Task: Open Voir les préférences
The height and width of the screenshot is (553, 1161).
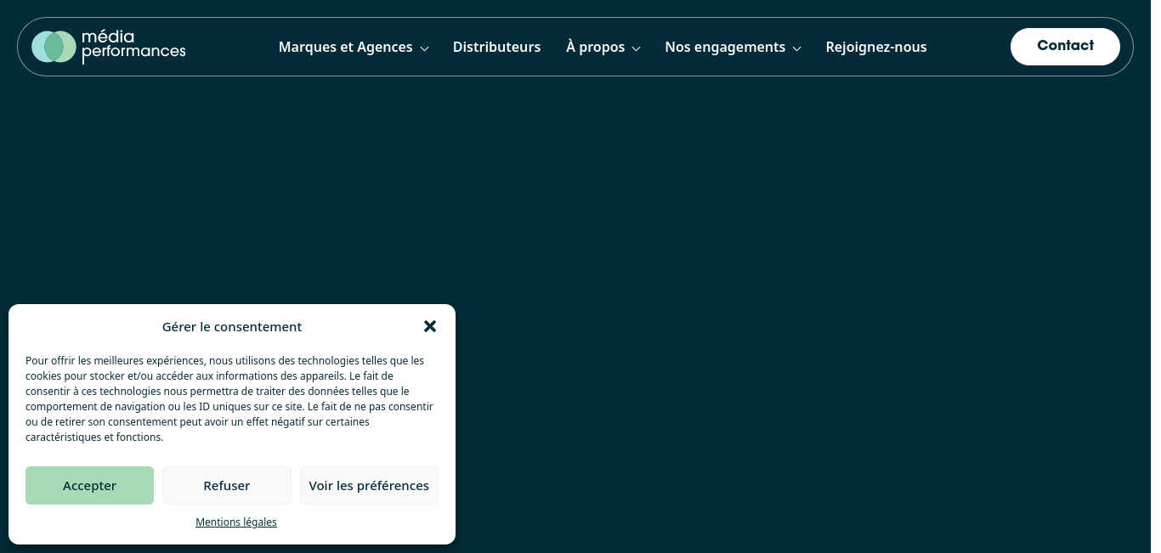Action: [x=369, y=486]
